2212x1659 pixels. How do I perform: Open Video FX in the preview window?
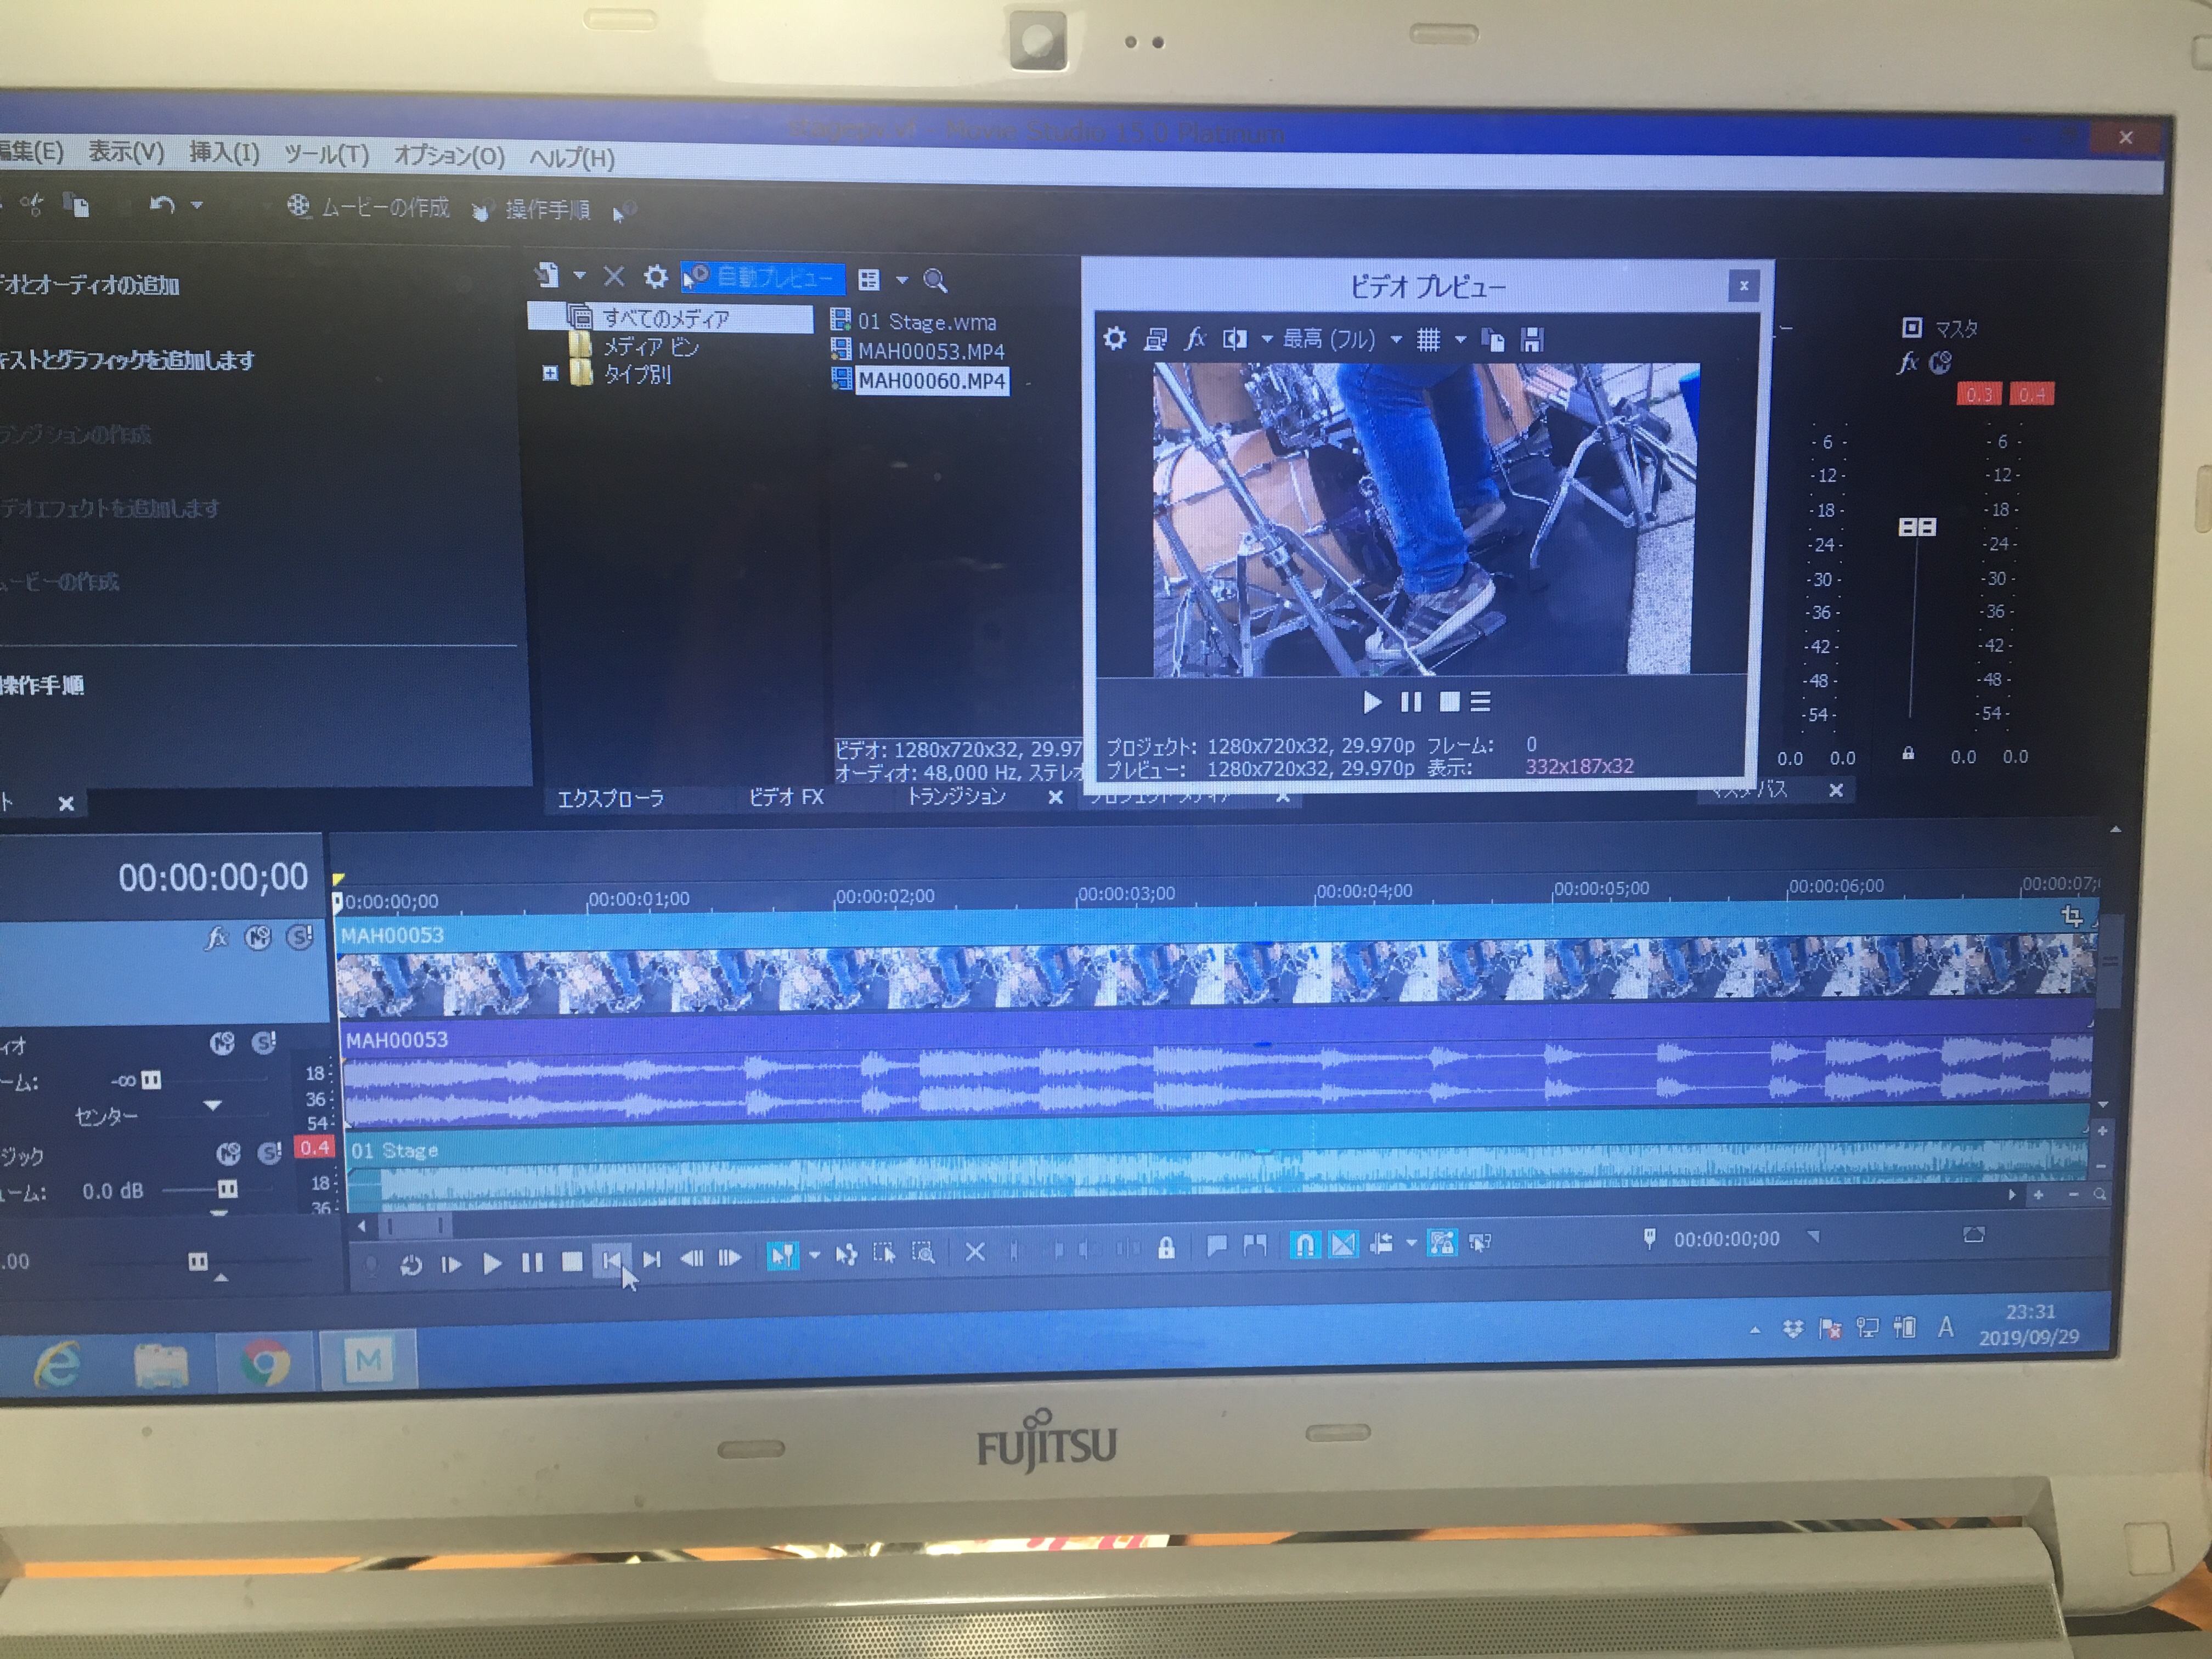(1195, 339)
